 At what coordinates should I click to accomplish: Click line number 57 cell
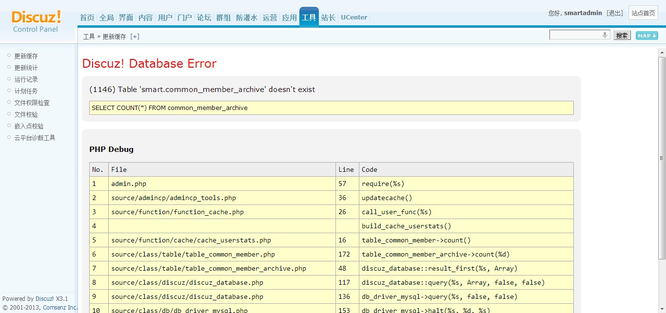click(x=348, y=184)
